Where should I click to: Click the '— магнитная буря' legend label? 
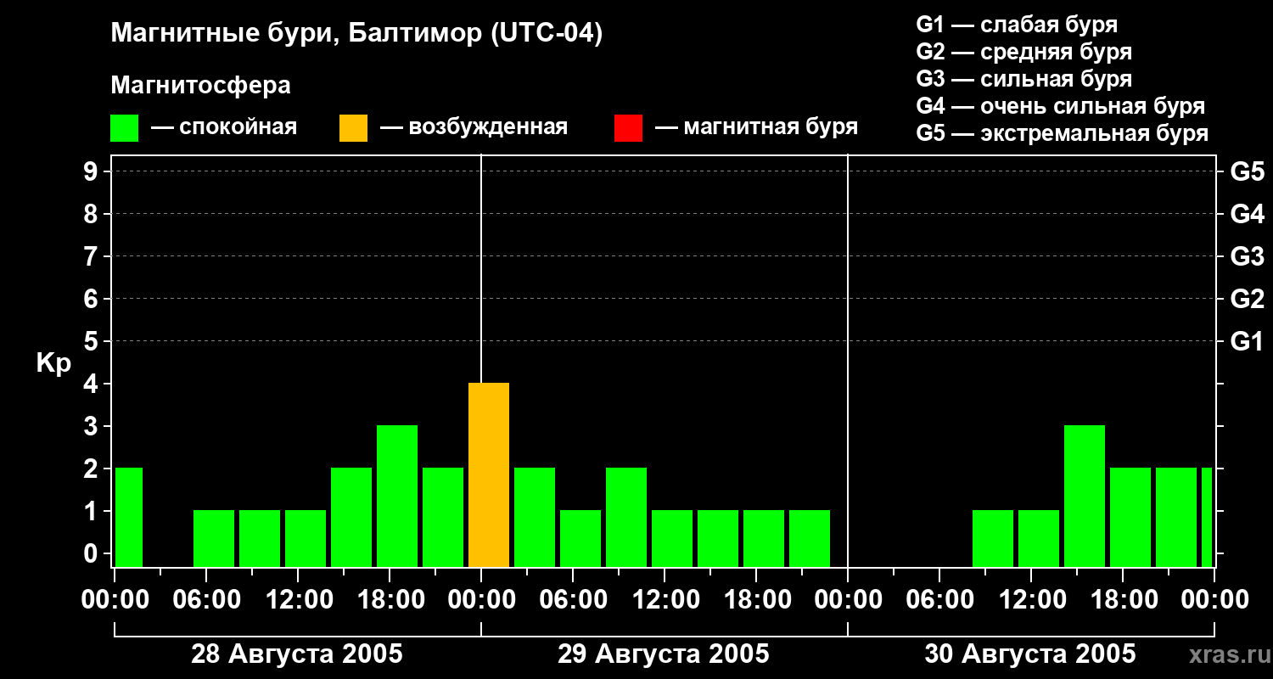756,127
